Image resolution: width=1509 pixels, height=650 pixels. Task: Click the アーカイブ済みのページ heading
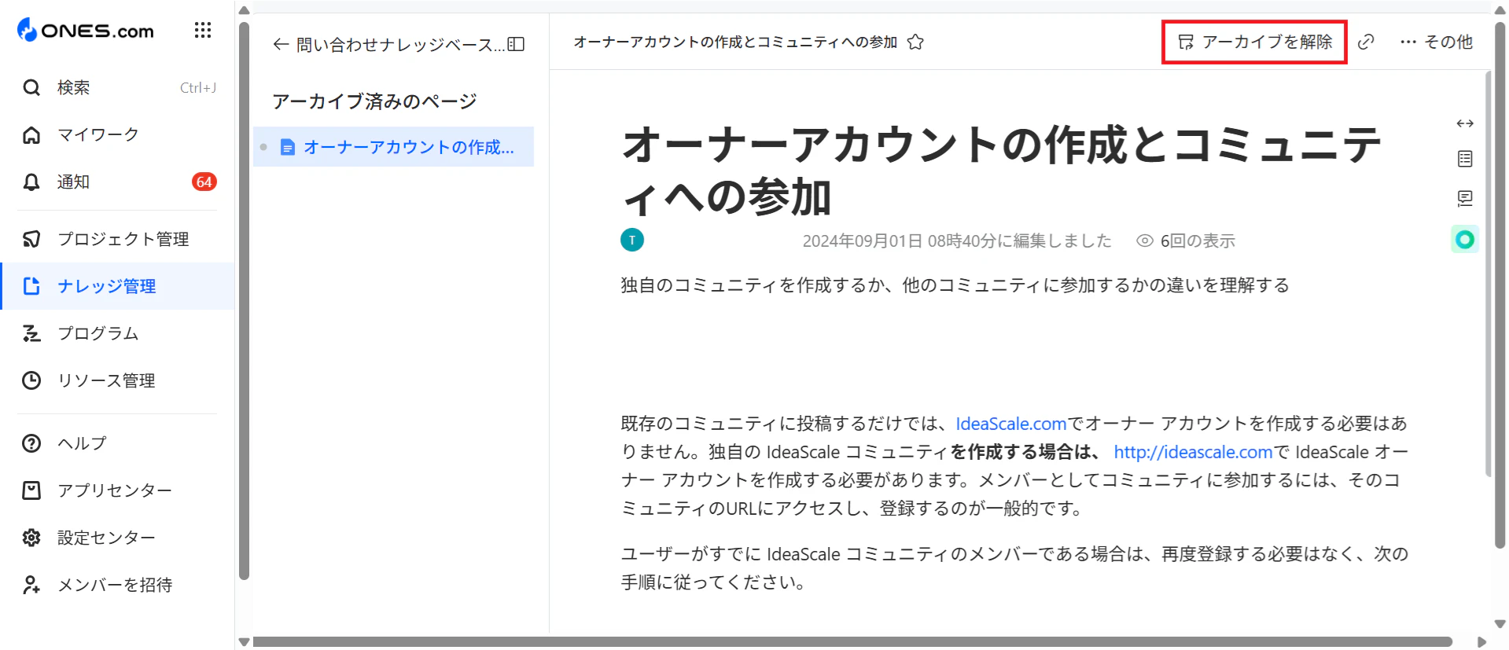tap(374, 101)
